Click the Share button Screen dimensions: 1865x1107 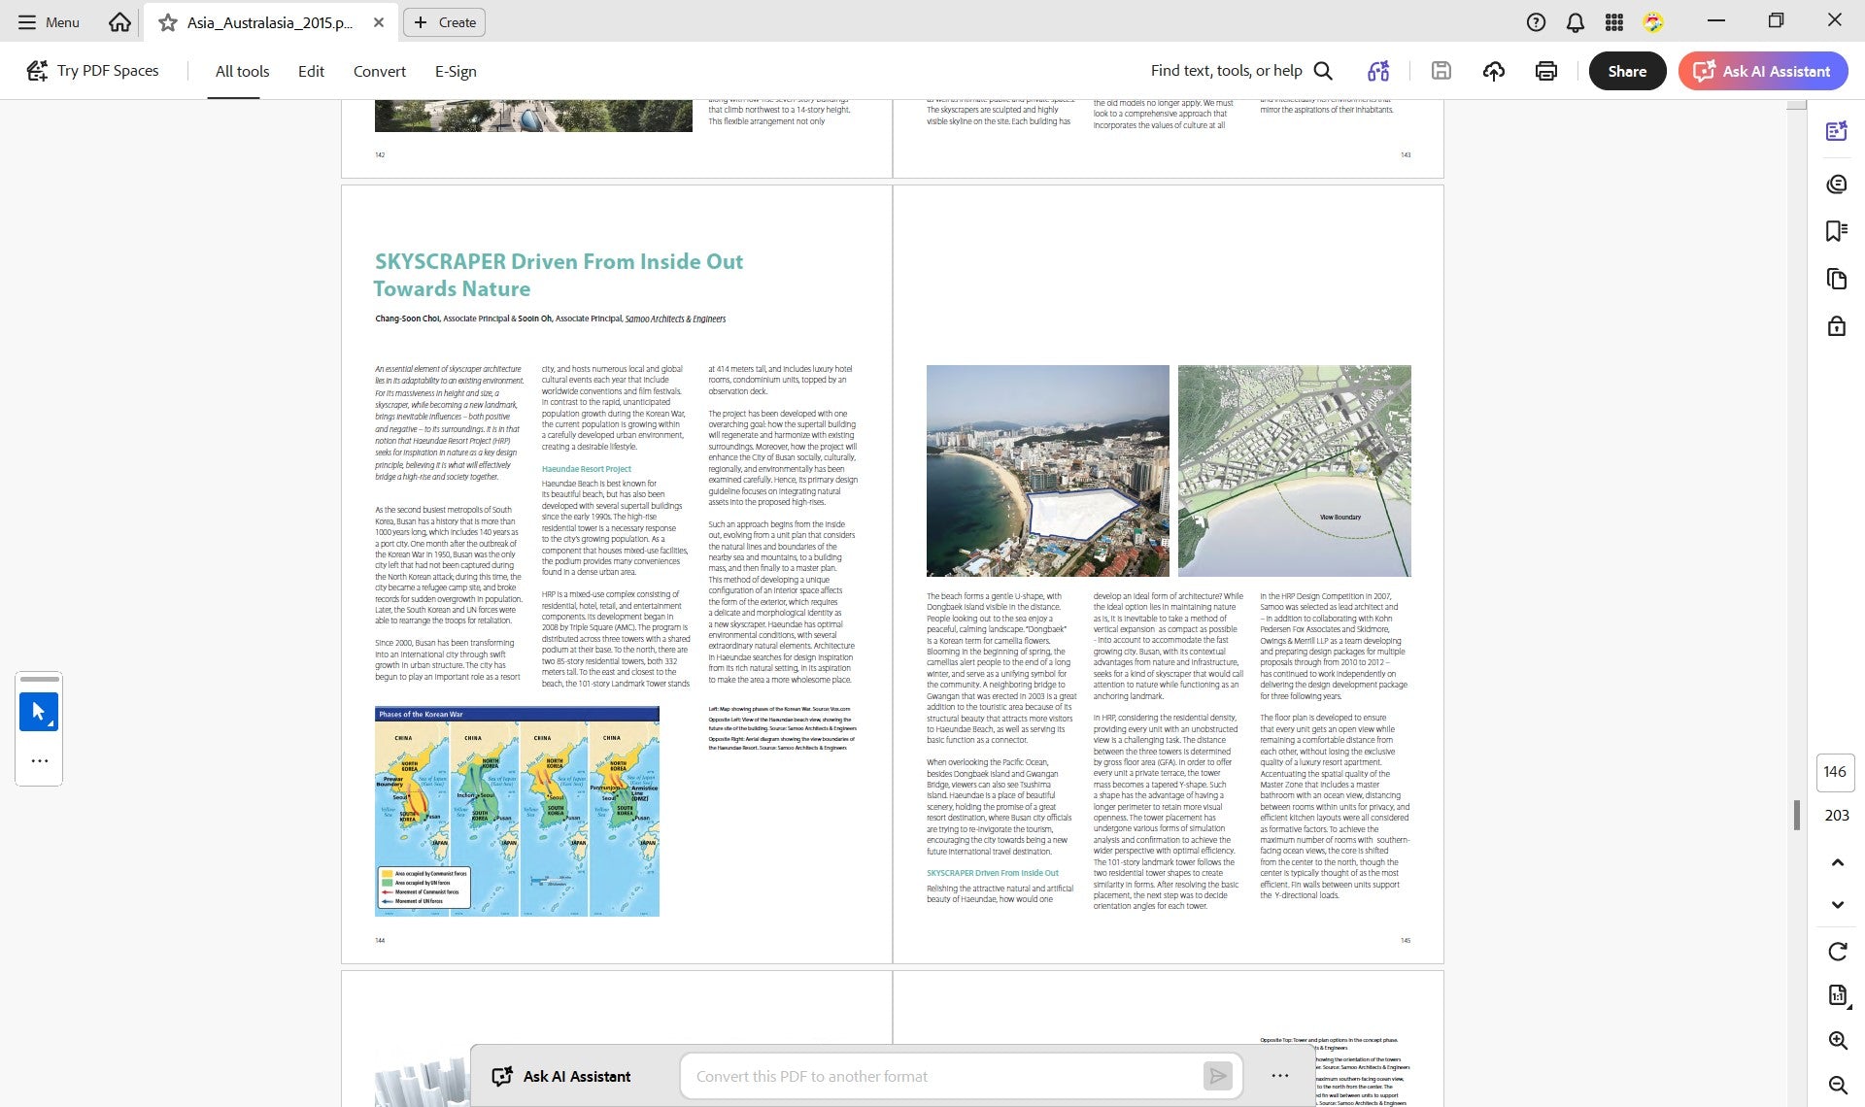click(x=1627, y=71)
